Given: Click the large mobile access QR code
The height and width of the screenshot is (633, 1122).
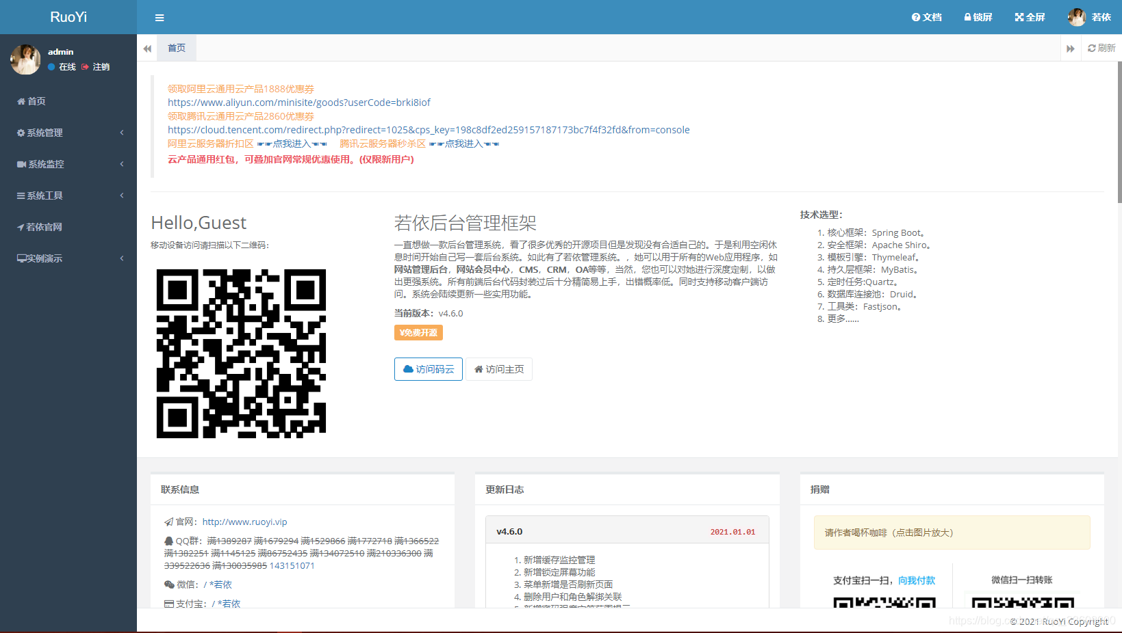Looking at the screenshot, I should [241, 353].
